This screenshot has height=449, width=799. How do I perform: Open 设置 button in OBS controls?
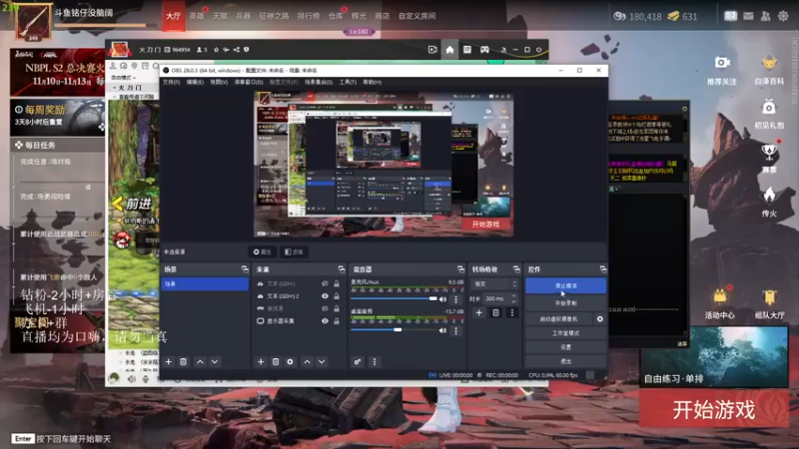tap(565, 347)
